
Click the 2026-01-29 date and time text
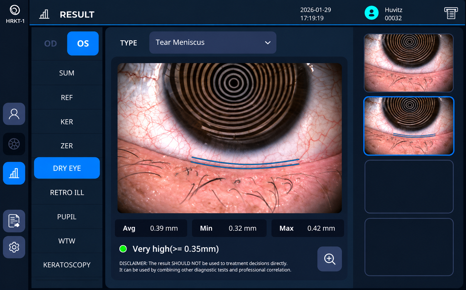(x=315, y=14)
